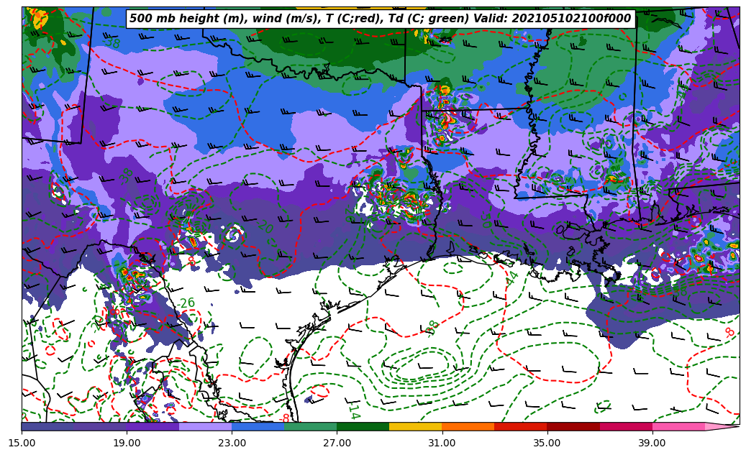746x455 pixels.
Task: Pick the teal green colorbar segment
Action: pos(310,426)
